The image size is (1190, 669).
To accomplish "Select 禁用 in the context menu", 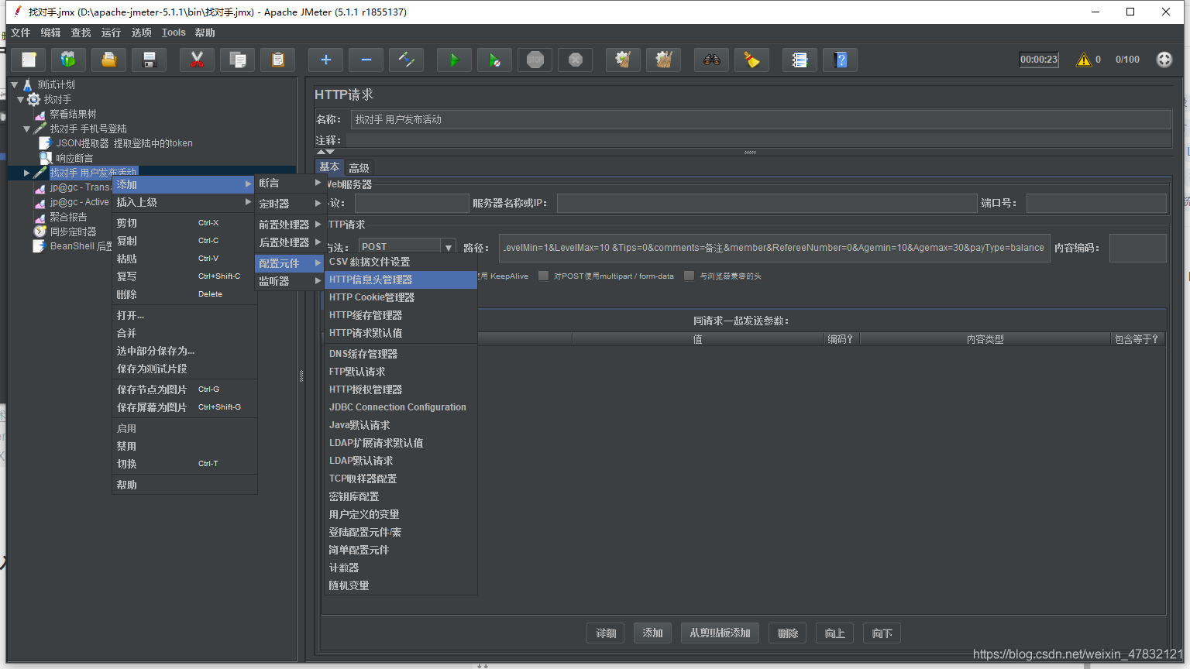I will [x=184, y=446].
